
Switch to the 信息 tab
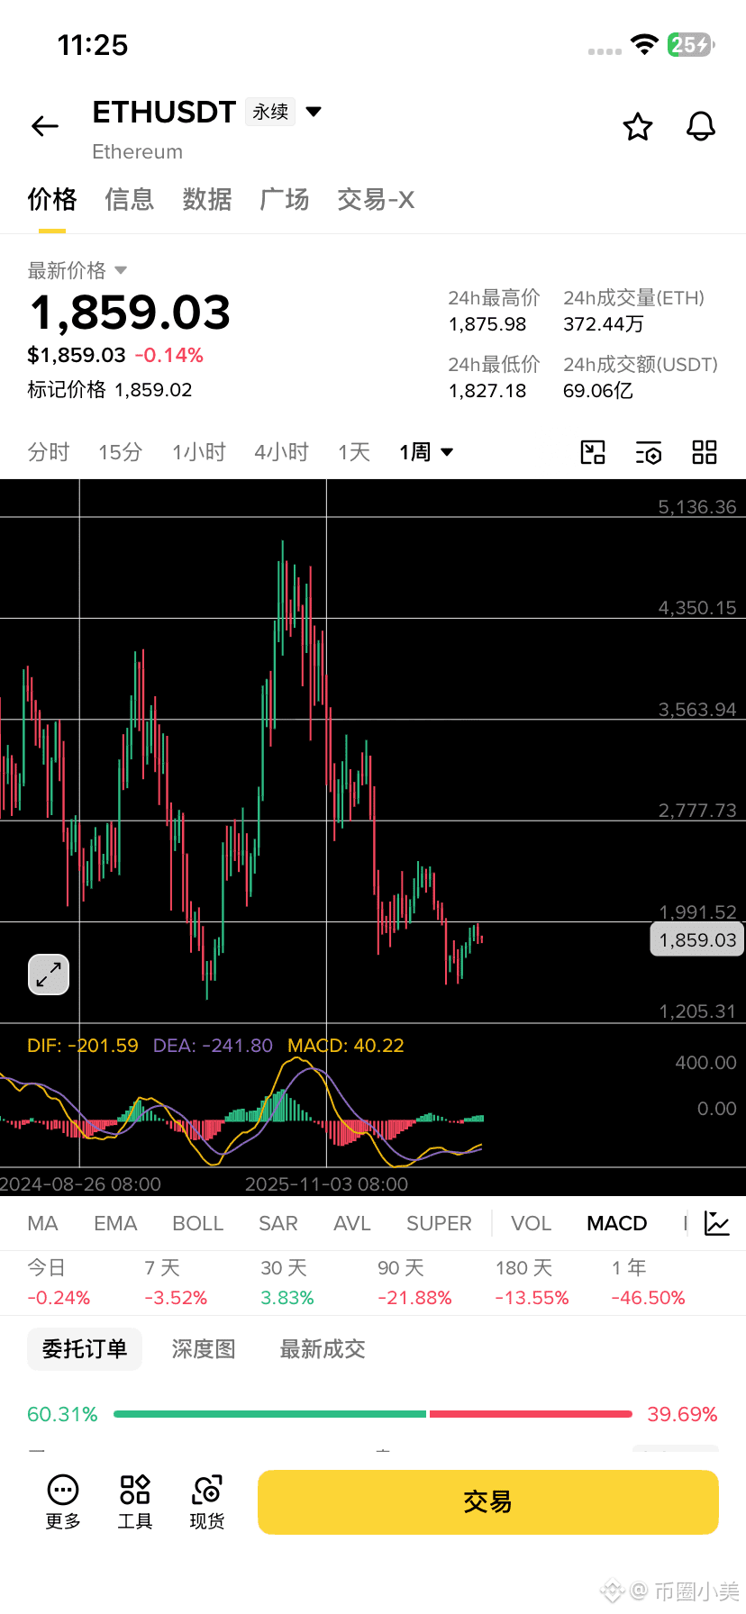(130, 199)
